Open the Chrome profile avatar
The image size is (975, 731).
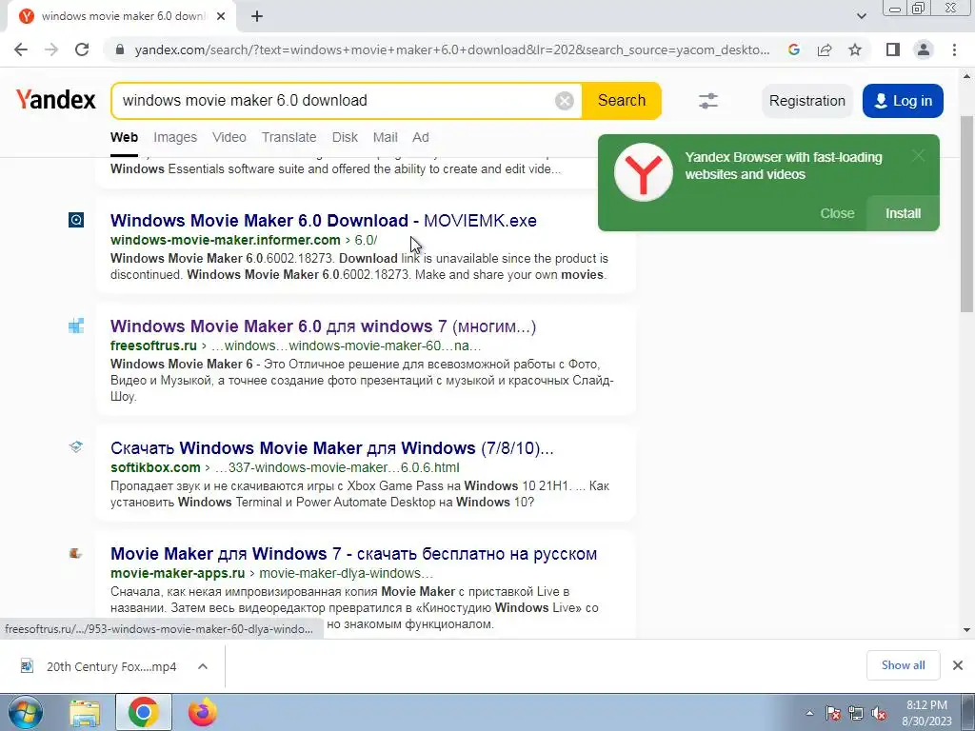924,49
